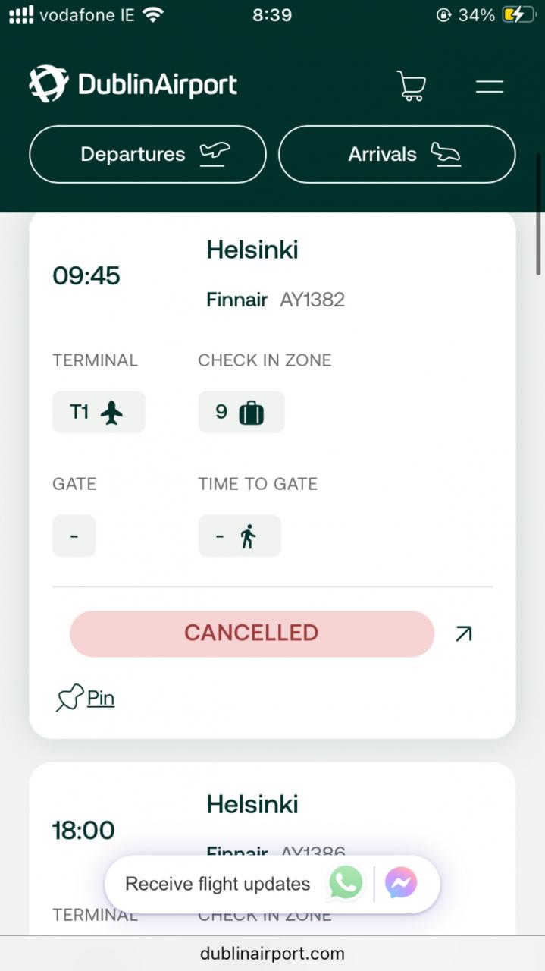The image size is (545, 971).
Task: Tap the gate dash placeholder
Action: pos(74,536)
